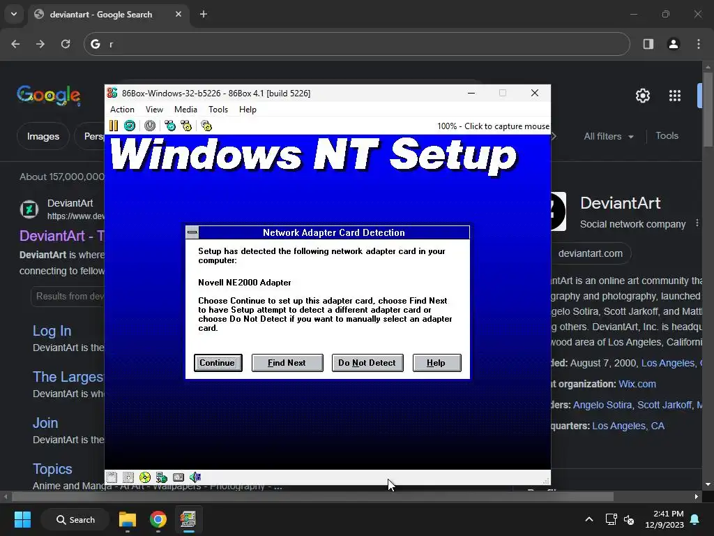Go forward in Chrome
Screen dimensions: 714x536
click(40, 44)
